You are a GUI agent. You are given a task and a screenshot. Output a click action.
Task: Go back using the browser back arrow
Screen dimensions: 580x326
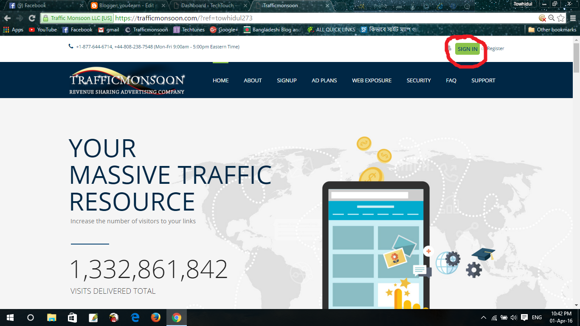pos(7,18)
